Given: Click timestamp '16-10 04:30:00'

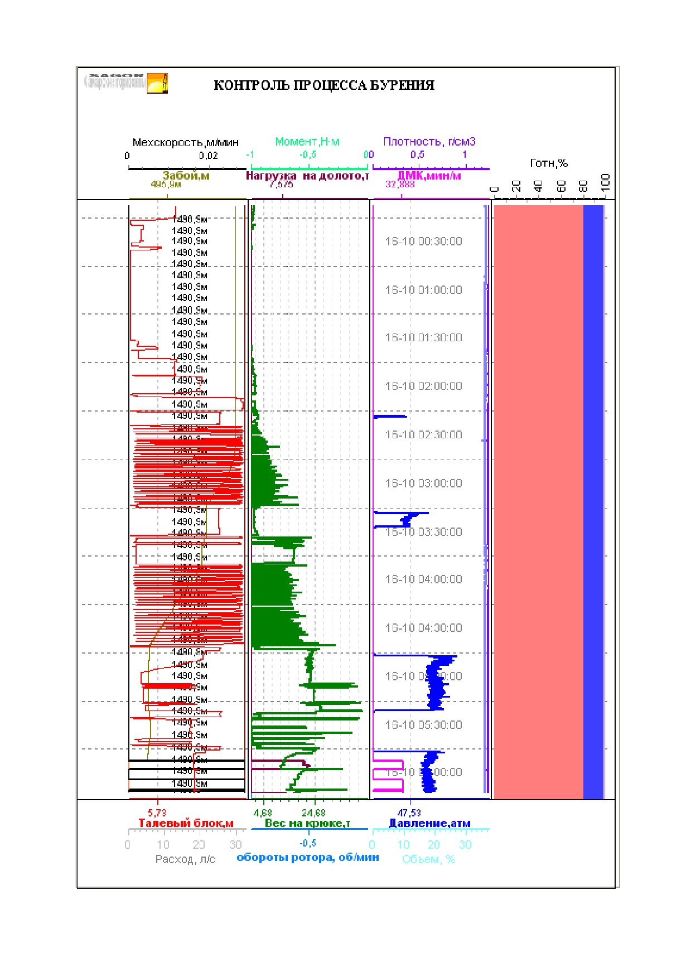Looking at the screenshot, I should click(423, 628).
